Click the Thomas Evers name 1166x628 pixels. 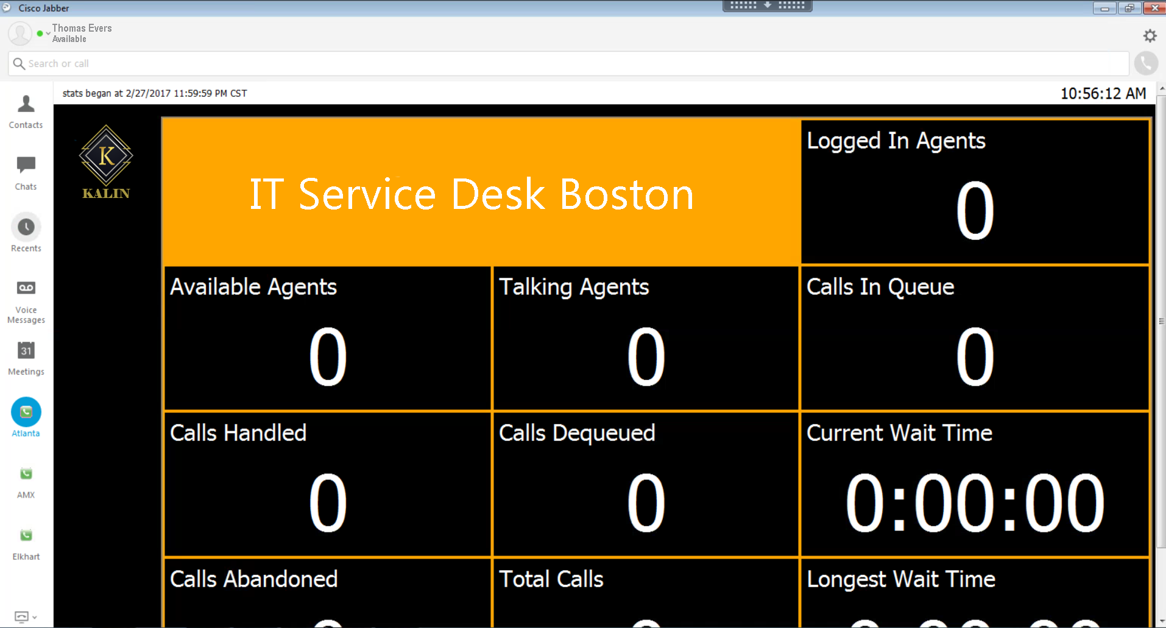click(x=82, y=28)
